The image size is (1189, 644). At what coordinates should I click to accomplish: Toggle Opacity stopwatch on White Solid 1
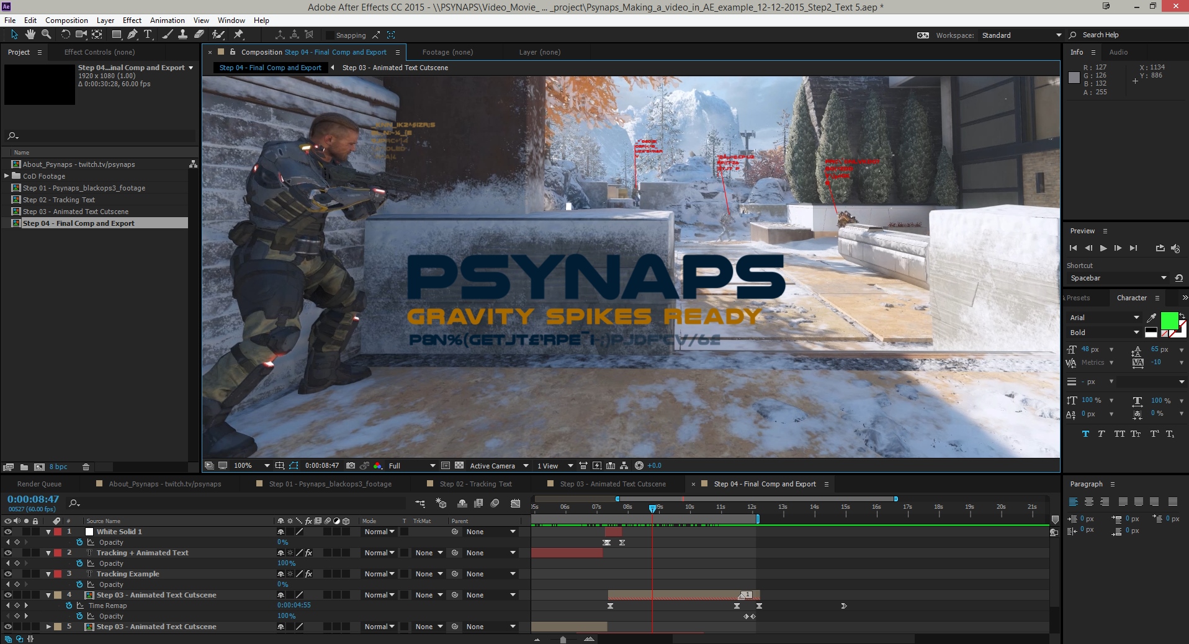point(79,542)
